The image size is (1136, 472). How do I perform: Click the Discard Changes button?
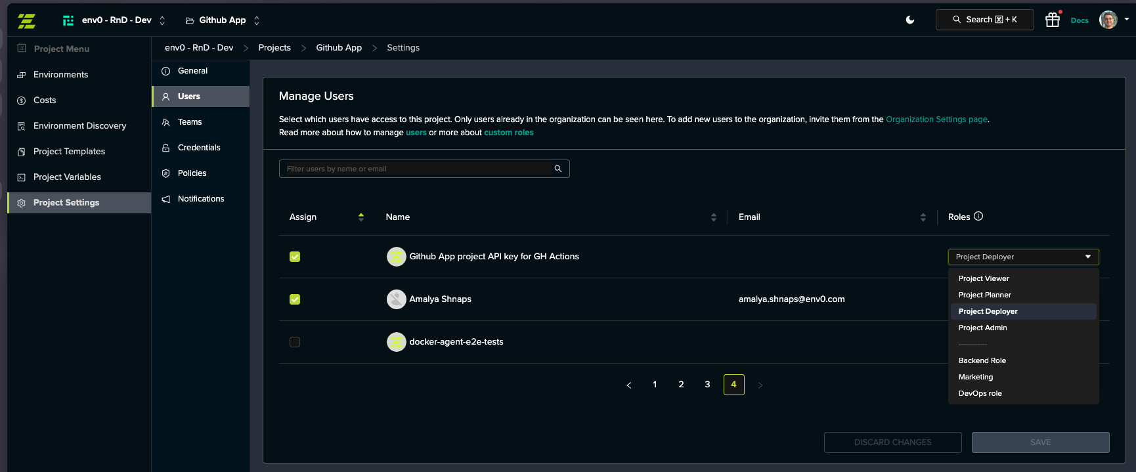coord(892,442)
